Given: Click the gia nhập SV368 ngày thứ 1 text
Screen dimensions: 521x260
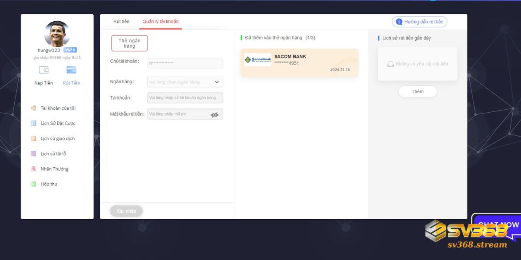Looking at the screenshot, I should point(57,58).
